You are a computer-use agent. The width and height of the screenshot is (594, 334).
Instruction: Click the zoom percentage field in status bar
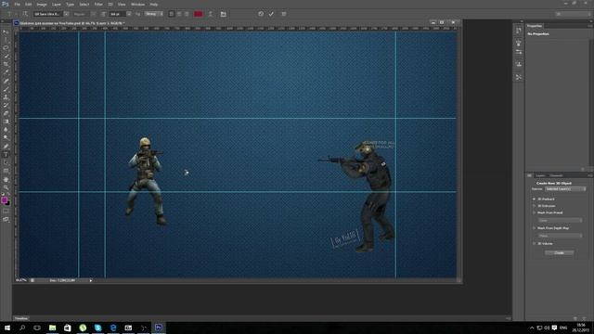21,280
